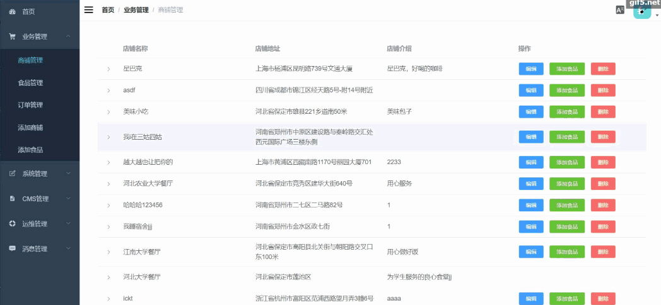
Task: Open the dropdown caret beside the avatar
Action: coord(657,16)
